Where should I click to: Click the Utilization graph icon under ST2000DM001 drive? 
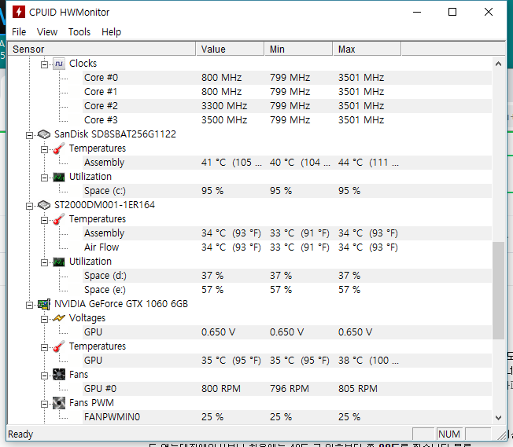pos(59,262)
